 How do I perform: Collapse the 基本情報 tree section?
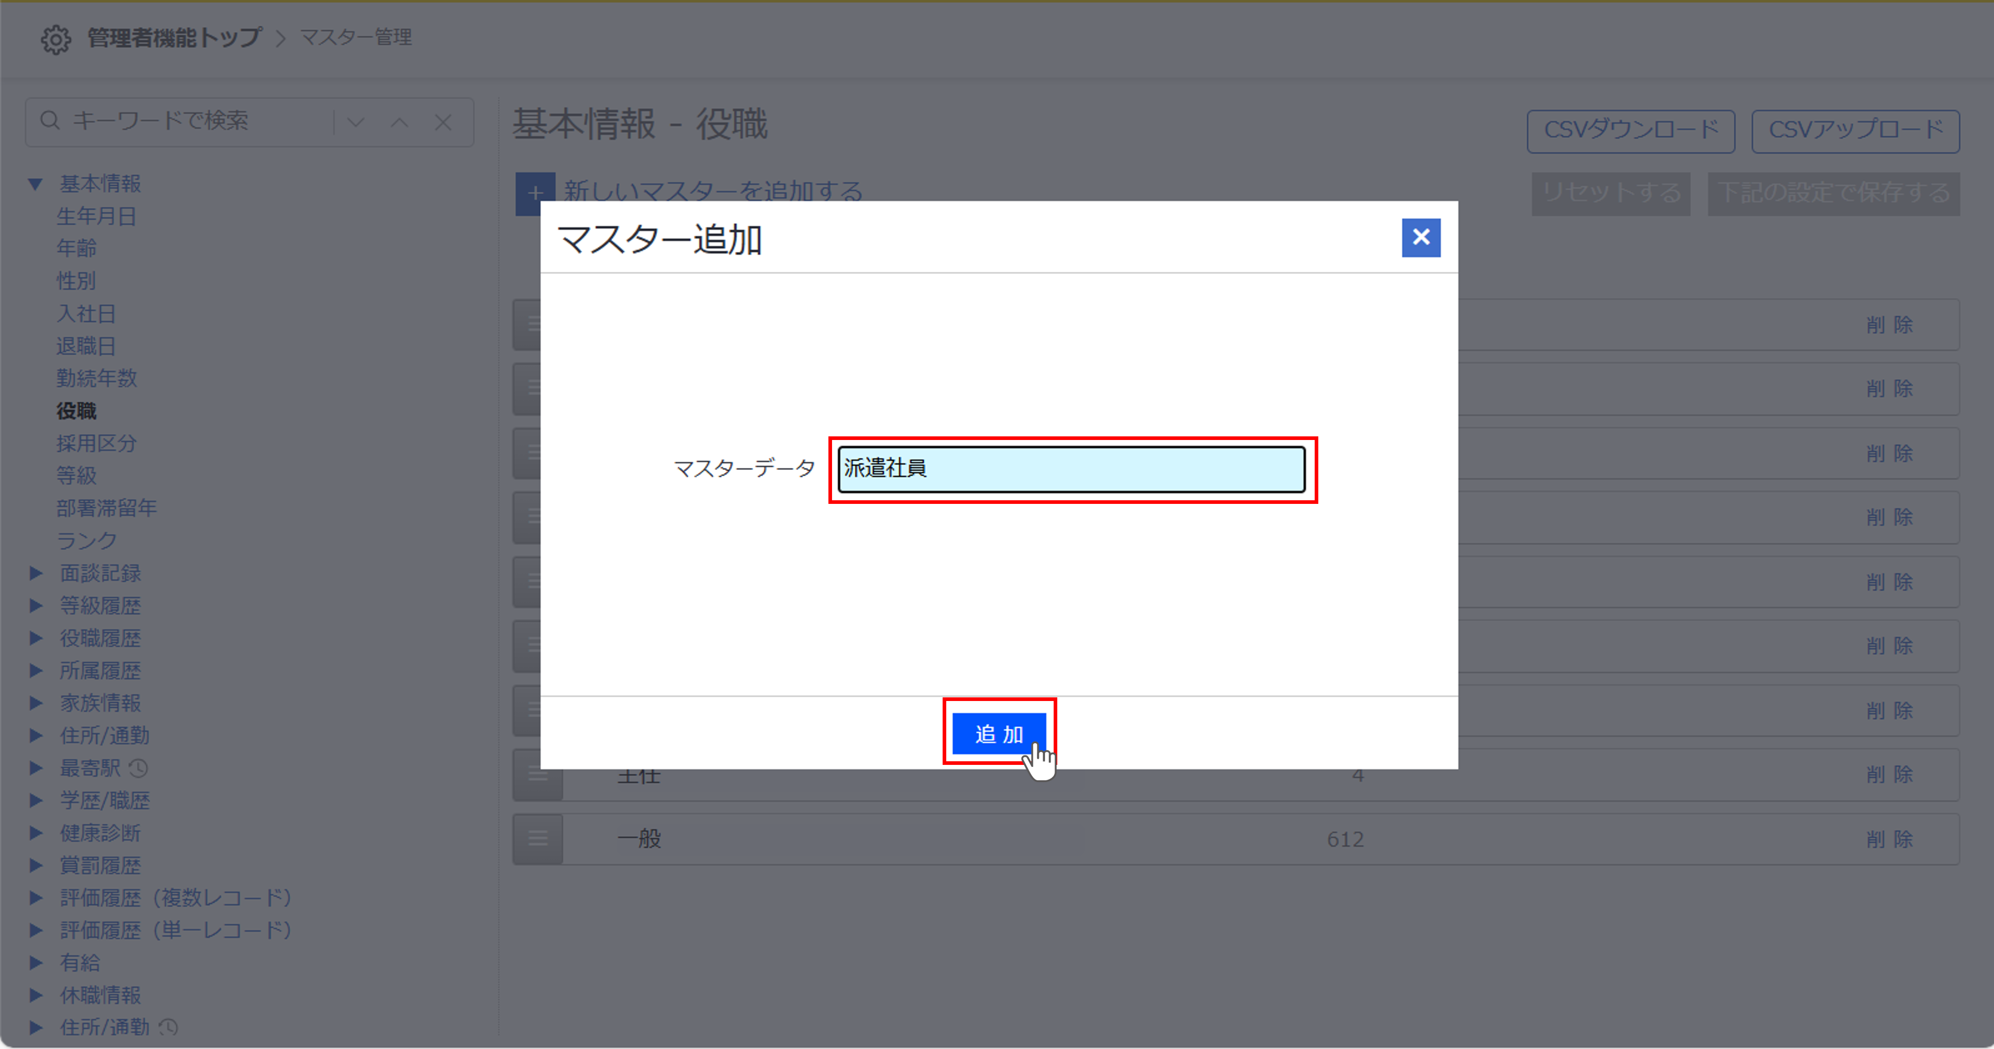coord(36,184)
